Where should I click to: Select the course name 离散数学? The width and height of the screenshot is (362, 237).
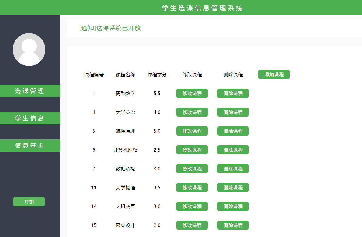coord(125,93)
